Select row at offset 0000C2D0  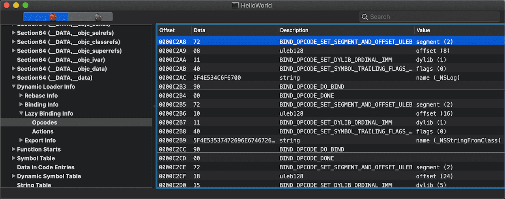point(330,185)
